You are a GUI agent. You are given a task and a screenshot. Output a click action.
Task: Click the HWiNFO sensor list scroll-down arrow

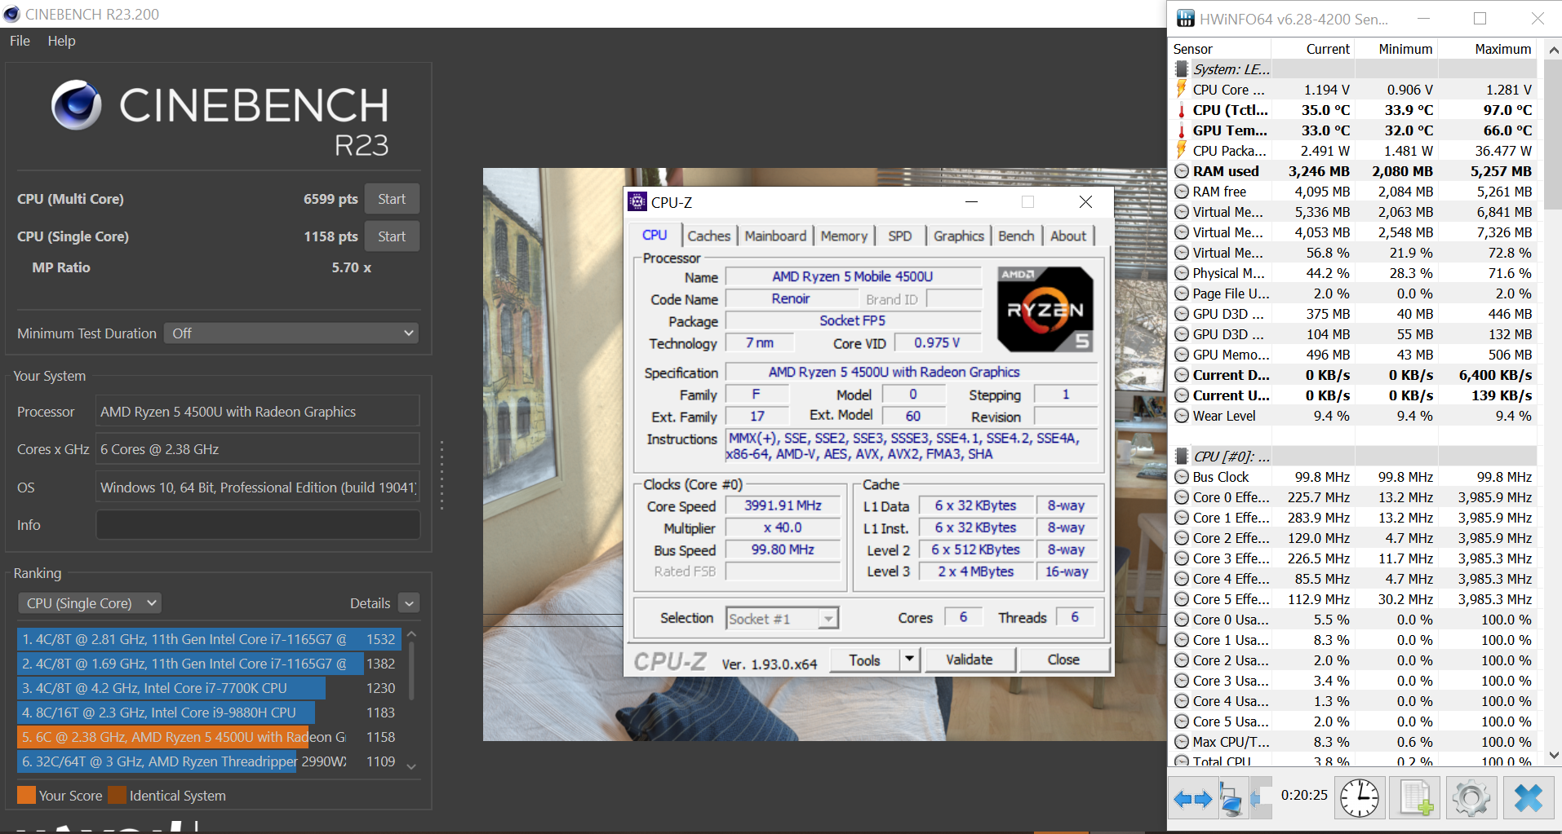click(1554, 756)
